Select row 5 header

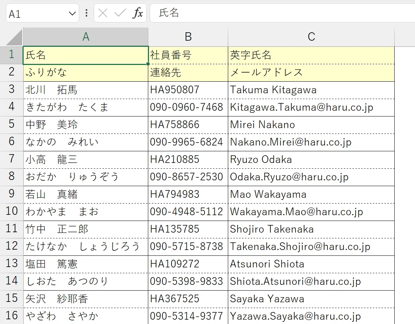tap(11, 125)
